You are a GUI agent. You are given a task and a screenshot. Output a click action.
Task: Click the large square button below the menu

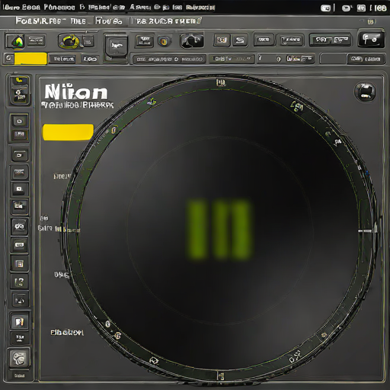click(116, 46)
